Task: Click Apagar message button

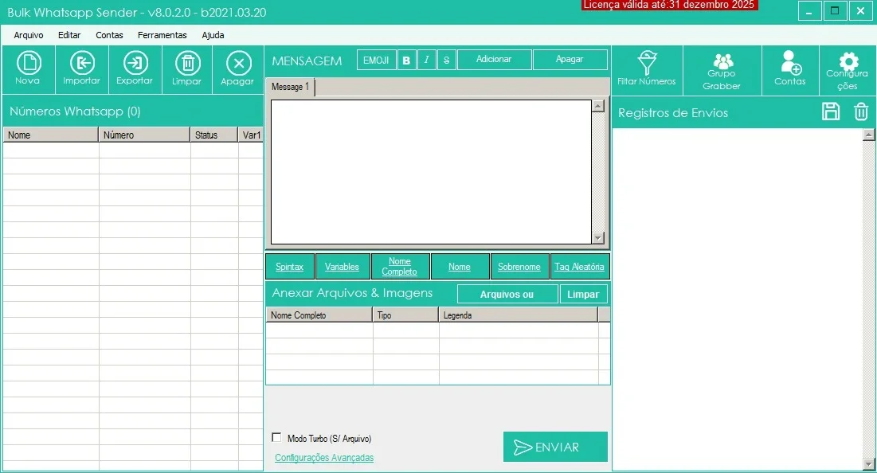Action: [x=570, y=59]
